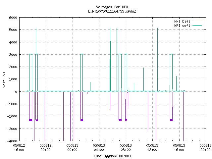Screen dimensions: 212x159
Task: Click the 1000 y-axis tick label
Action: (13, 79)
